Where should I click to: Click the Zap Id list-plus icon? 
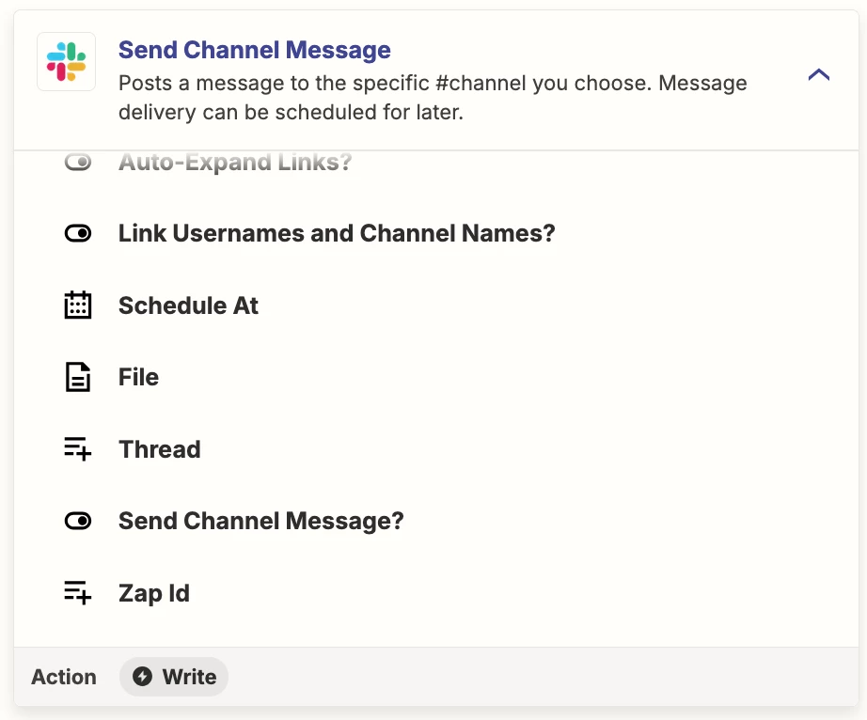pyautogui.click(x=78, y=592)
